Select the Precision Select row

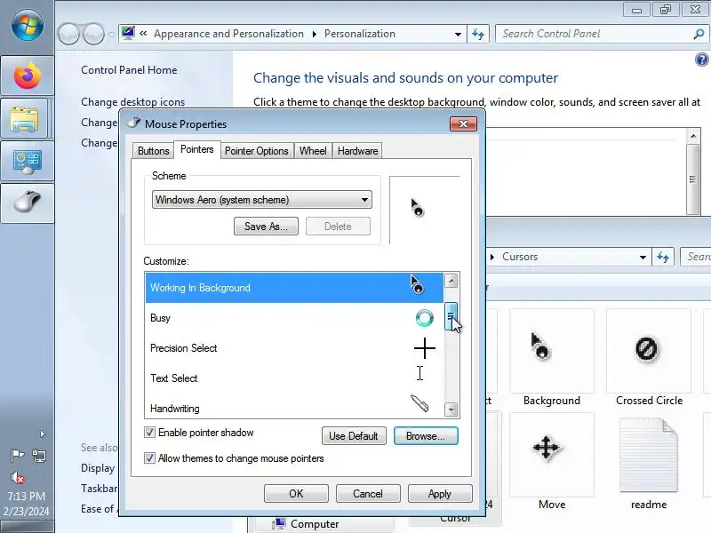tap(294, 348)
